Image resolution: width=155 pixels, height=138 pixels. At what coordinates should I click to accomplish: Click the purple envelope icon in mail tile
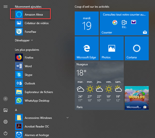point(134,22)
